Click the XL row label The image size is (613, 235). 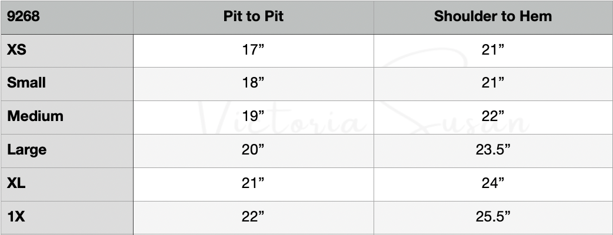pyautogui.click(x=16, y=183)
